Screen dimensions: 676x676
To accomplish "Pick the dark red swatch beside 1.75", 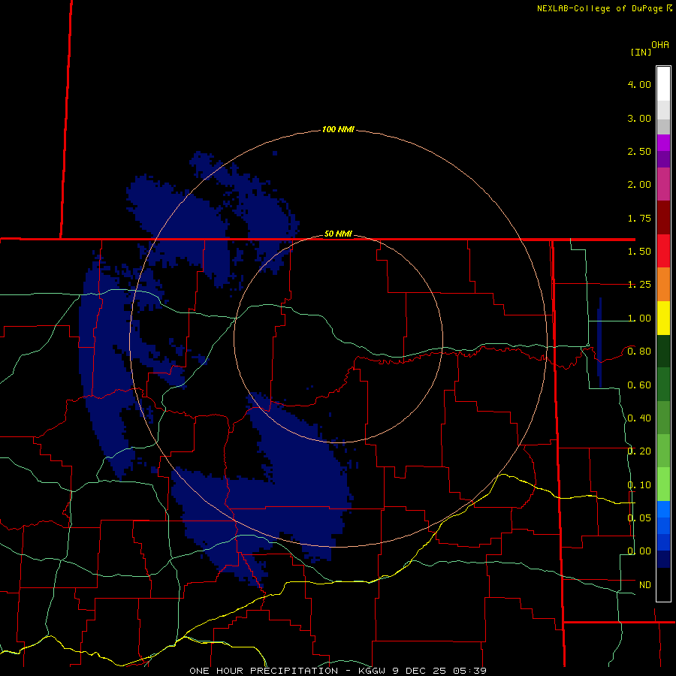I will click(663, 217).
